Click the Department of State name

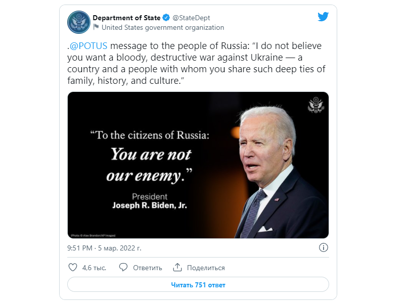126,18
